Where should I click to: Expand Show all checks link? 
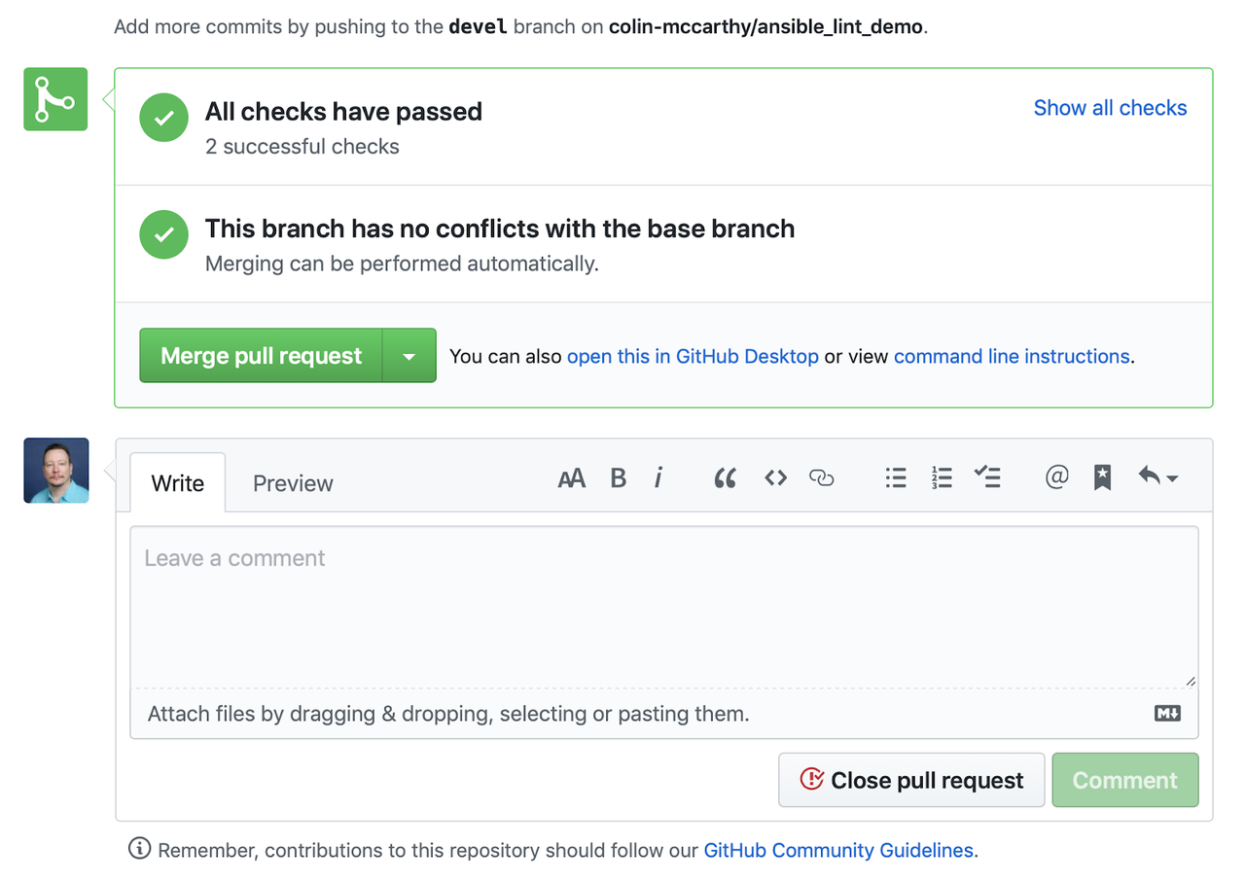point(1110,108)
